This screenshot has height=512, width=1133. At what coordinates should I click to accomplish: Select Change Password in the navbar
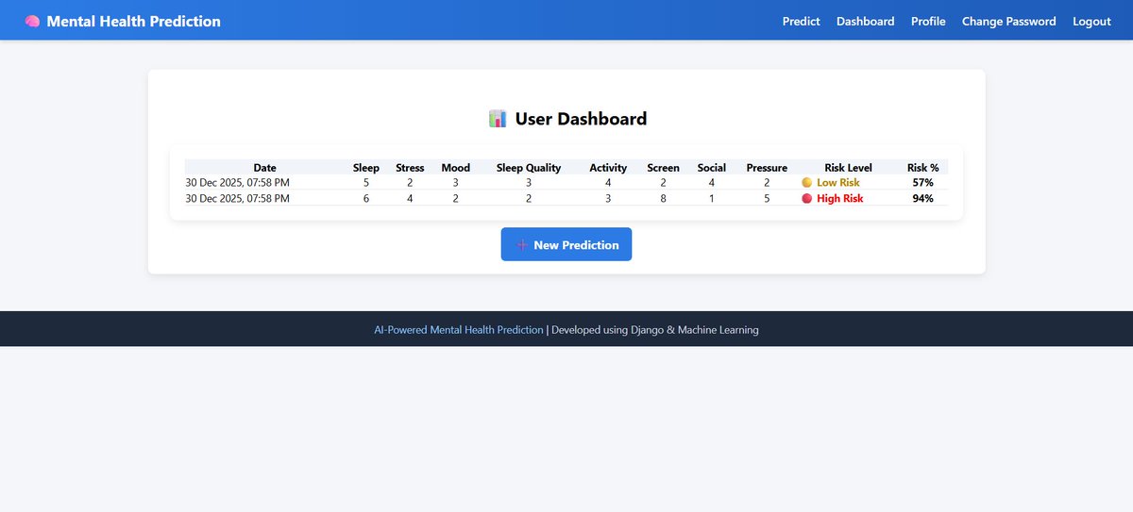coord(1009,21)
